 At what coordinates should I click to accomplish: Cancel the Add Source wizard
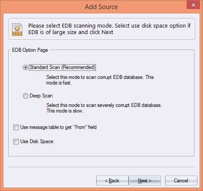click(181, 181)
